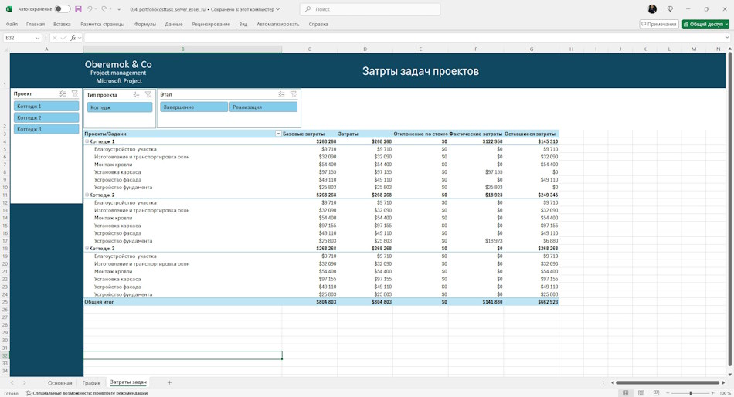Go to the previous sheet tab arrow
Image resolution: width=734 pixels, height=397 pixels.
coord(12,382)
